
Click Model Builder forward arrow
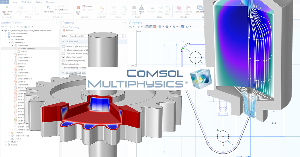[6, 27]
